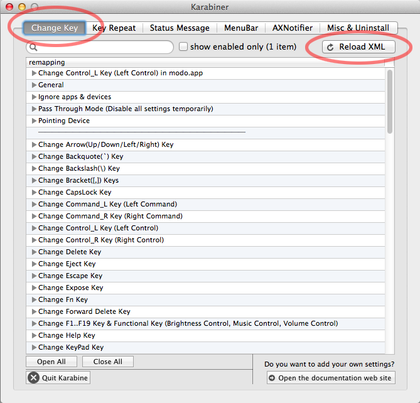
Task: Select the Change Key tab
Action: pos(55,28)
